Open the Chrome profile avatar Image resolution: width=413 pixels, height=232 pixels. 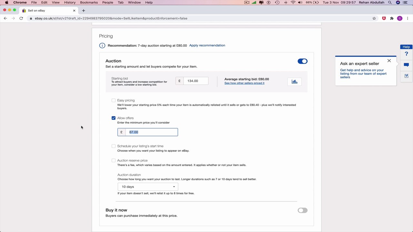pyautogui.click(x=400, y=18)
